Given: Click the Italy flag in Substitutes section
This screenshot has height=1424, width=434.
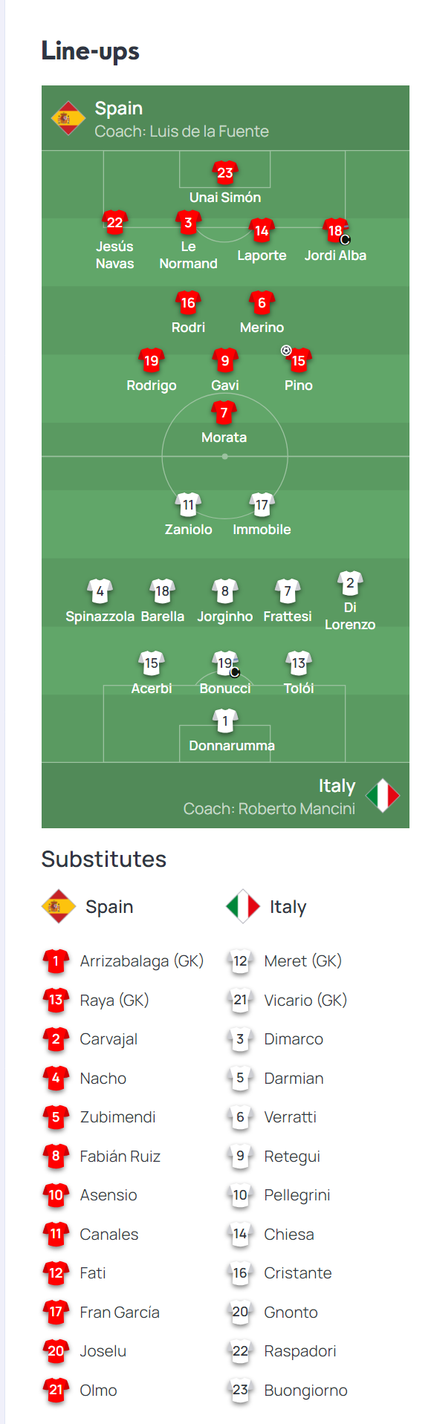Looking at the screenshot, I should pos(243,907).
